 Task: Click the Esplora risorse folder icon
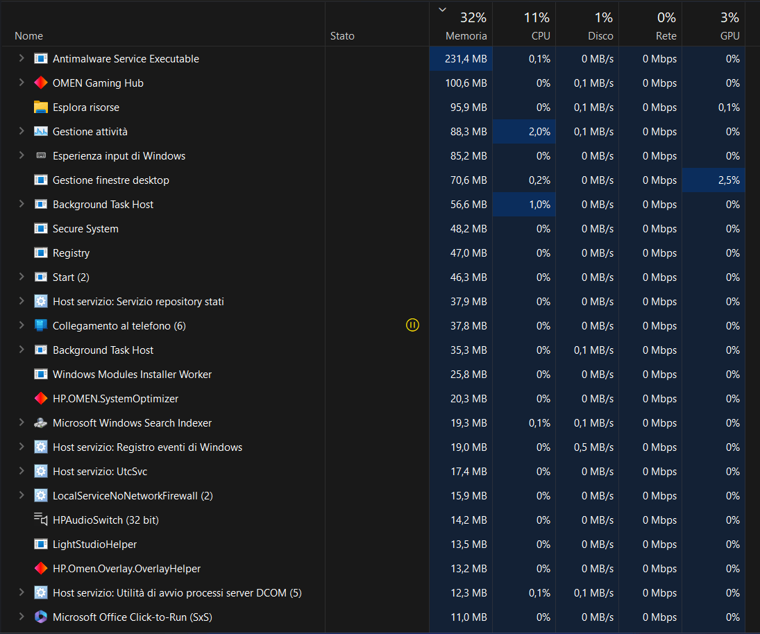point(41,107)
